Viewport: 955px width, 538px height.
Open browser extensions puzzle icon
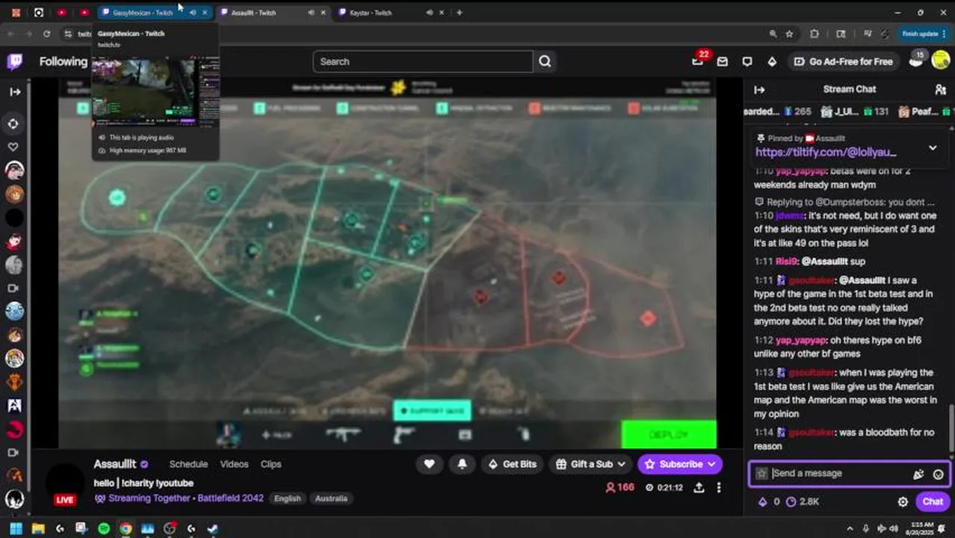[815, 34]
